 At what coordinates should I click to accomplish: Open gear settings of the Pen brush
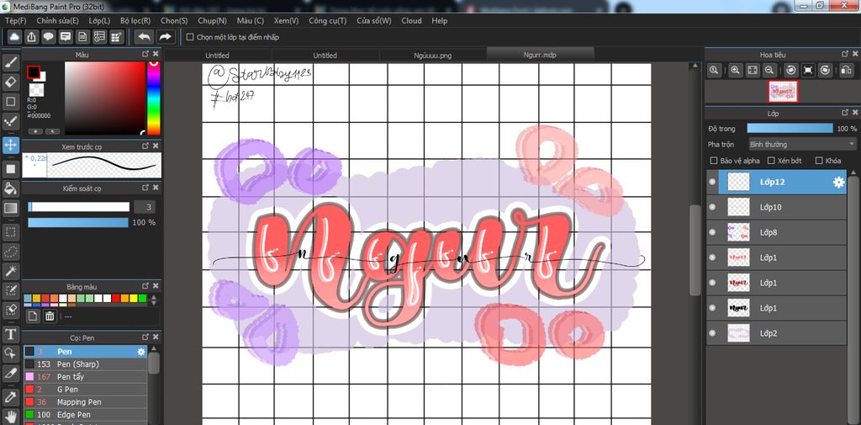point(141,351)
